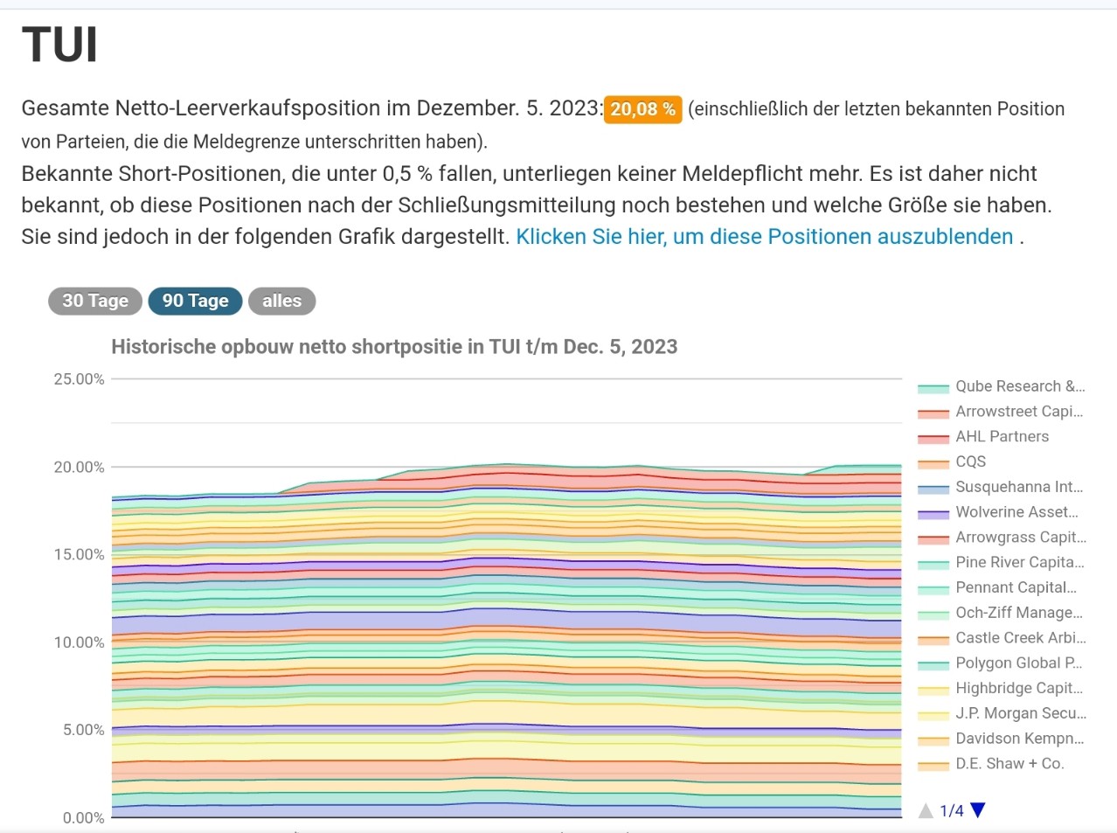The height and width of the screenshot is (833, 1117).
Task: Click the 0.00% axis label
Action: coord(83,818)
